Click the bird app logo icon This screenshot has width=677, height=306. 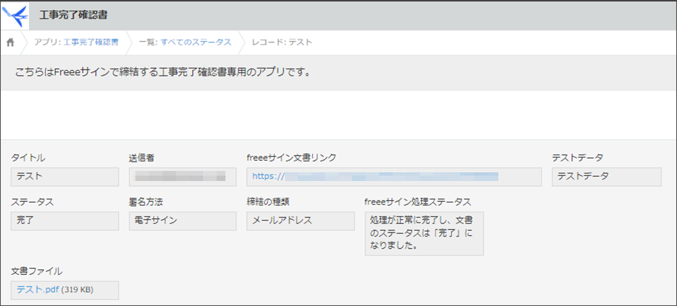click(x=15, y=16)
